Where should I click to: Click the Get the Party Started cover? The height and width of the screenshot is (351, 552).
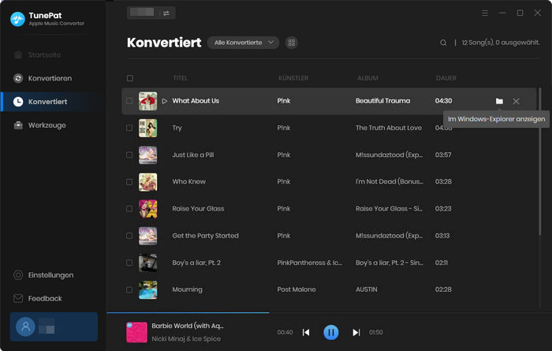148,236
